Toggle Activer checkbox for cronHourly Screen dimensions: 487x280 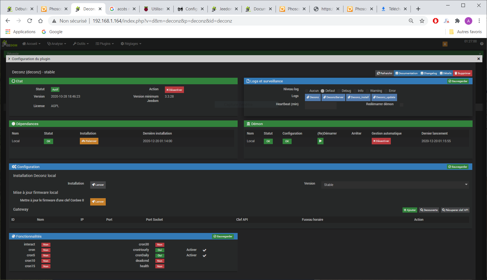[204, 250]
